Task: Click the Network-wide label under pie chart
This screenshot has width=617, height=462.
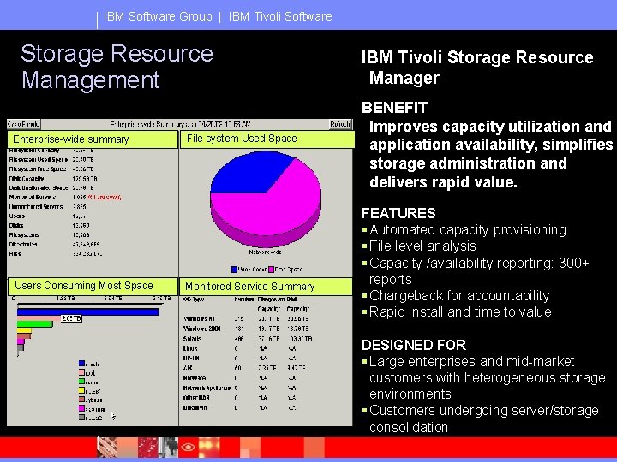Action: pos(265,252)
